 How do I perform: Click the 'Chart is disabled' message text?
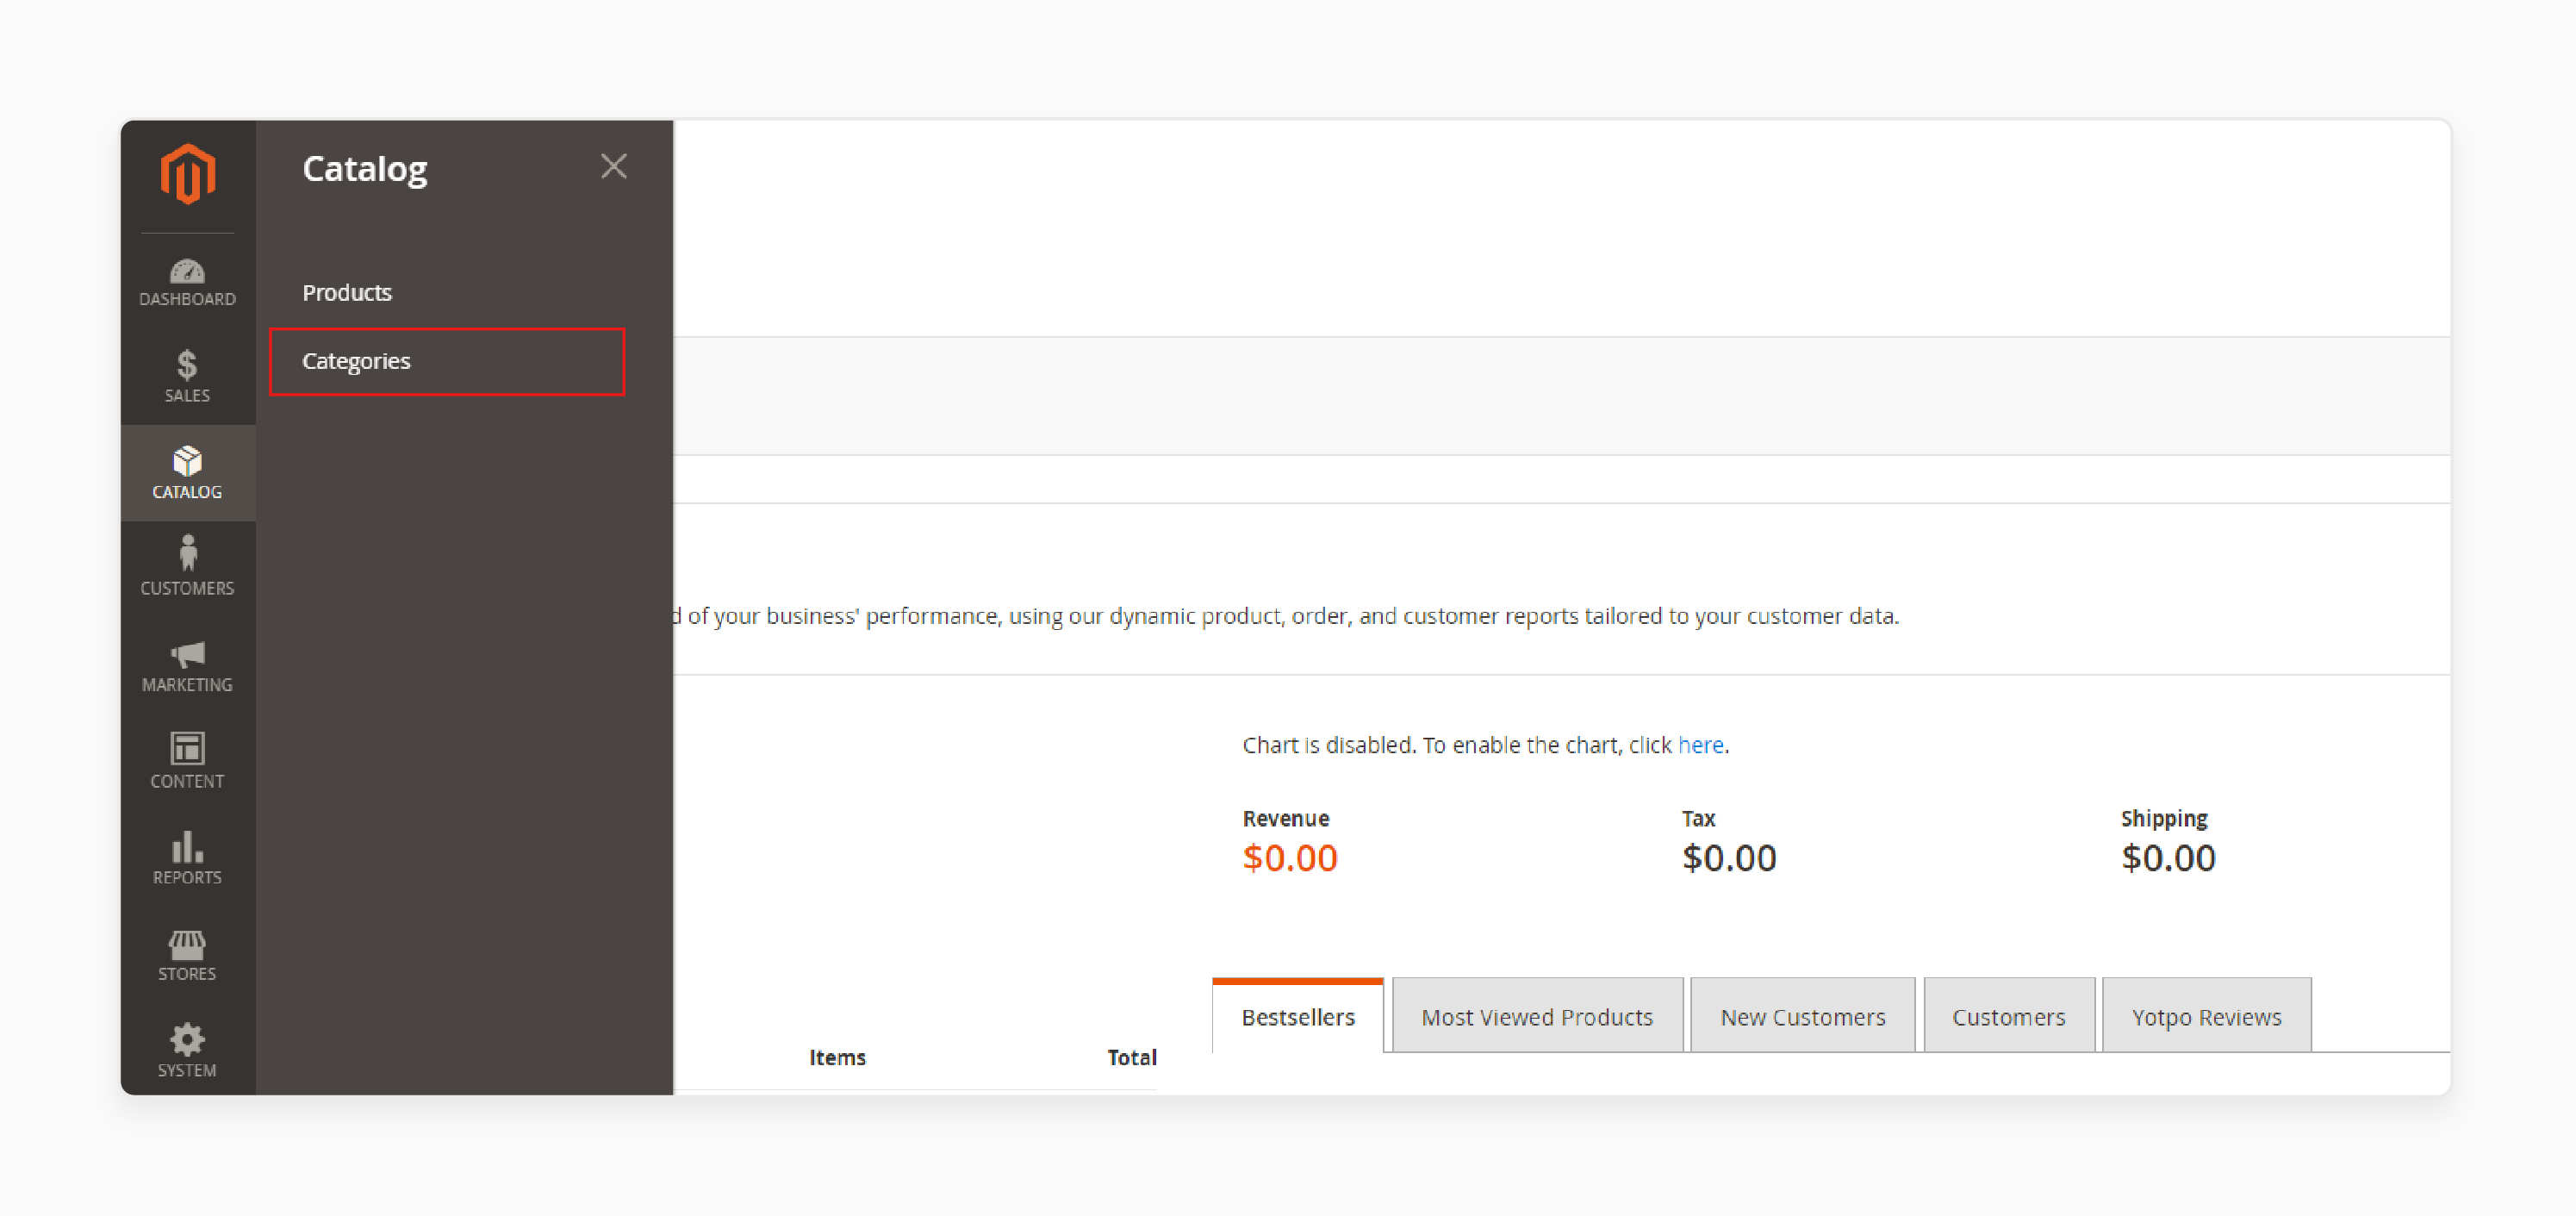(1485, 745)
